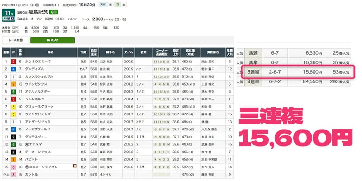The image size is (362, 181).
Task: Click the 馬単 payout label
Action: [253, 62]
